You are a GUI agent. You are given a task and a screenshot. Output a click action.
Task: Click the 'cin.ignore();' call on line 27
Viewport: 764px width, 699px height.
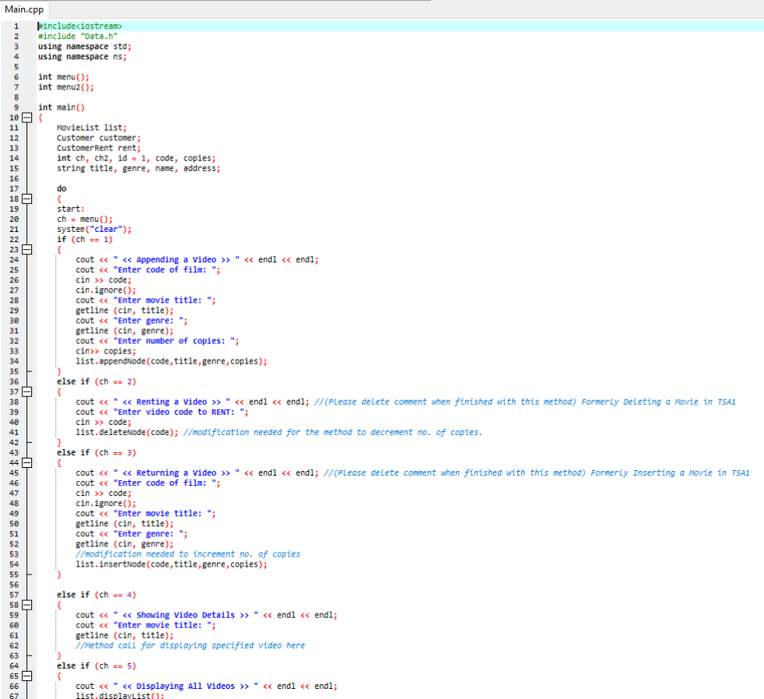[x=106, y=290]
